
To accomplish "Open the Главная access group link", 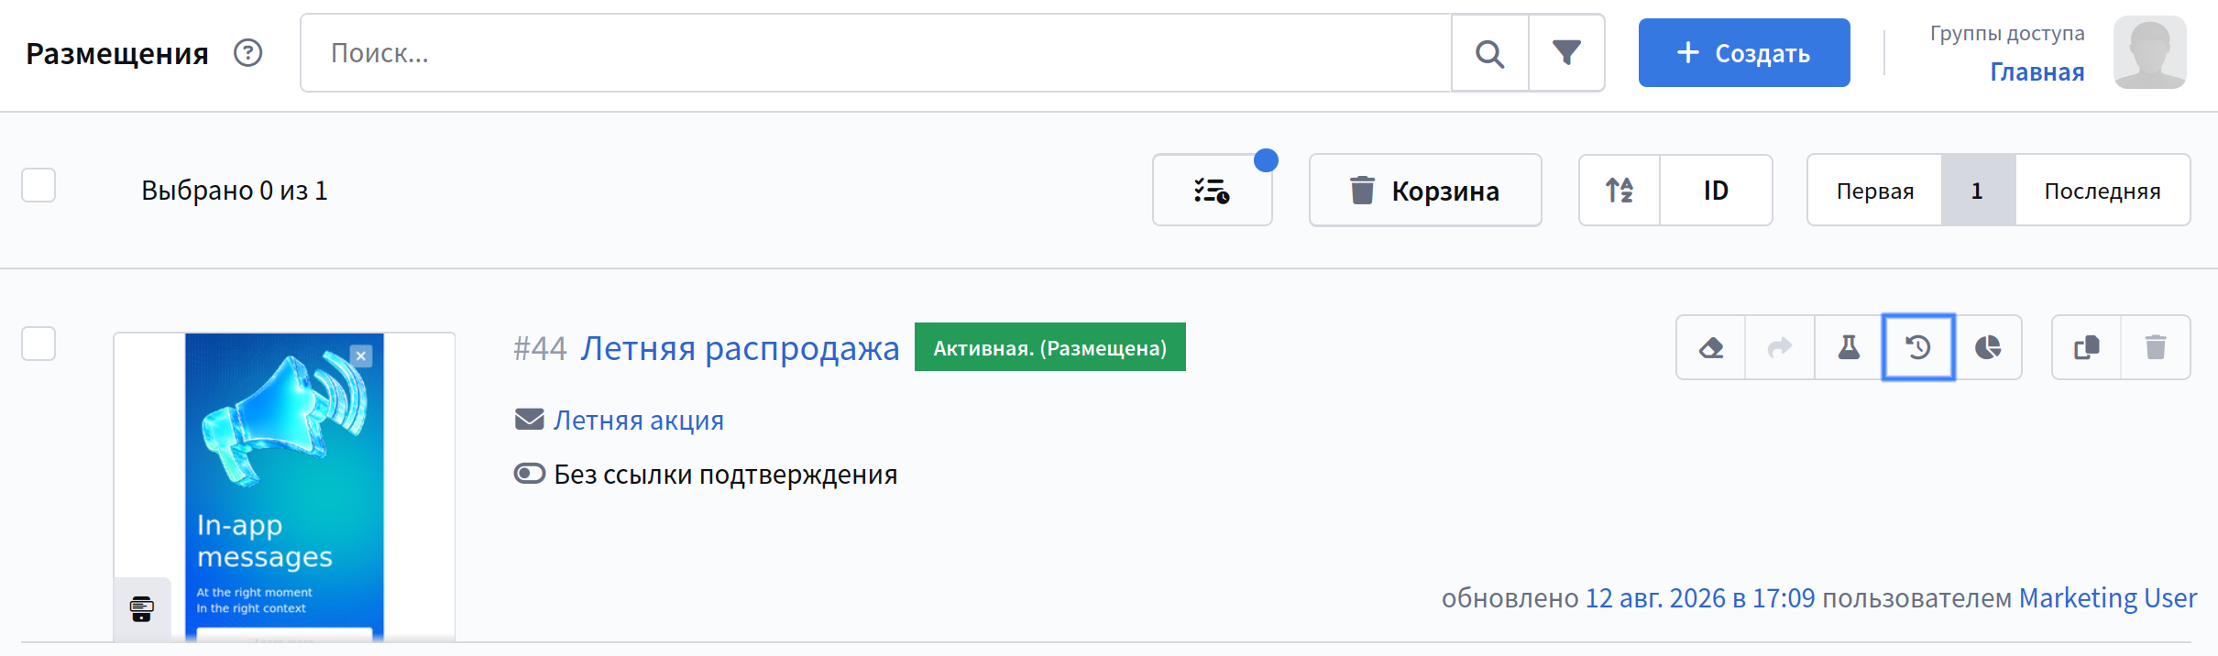I will click(x=2037, y=71).
